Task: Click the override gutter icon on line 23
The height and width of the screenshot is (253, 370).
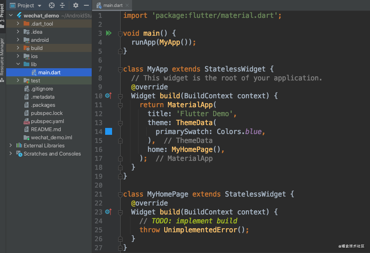Action: point(108,212)
